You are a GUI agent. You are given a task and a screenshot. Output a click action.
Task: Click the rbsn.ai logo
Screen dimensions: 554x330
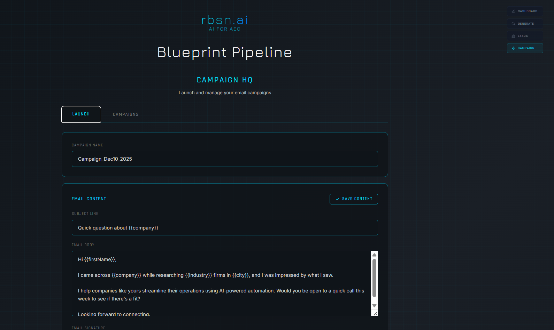(225, 20)
